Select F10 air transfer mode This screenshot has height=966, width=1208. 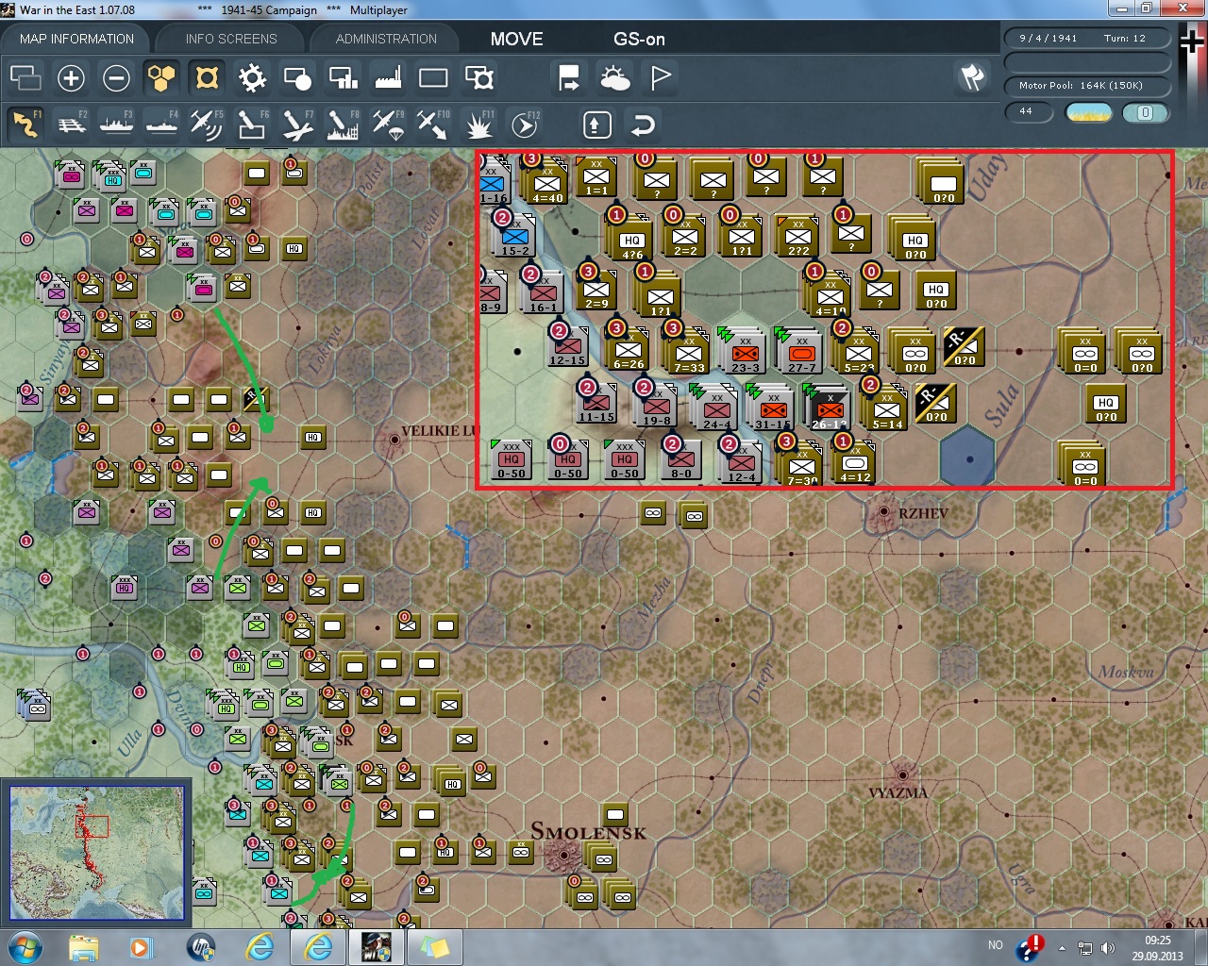point(433,124)
